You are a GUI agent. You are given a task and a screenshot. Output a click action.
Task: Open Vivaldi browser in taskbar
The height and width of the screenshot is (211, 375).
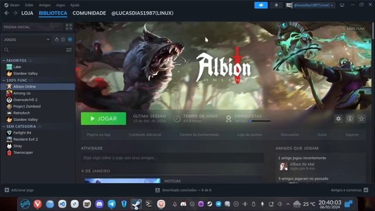coord(37,204)
